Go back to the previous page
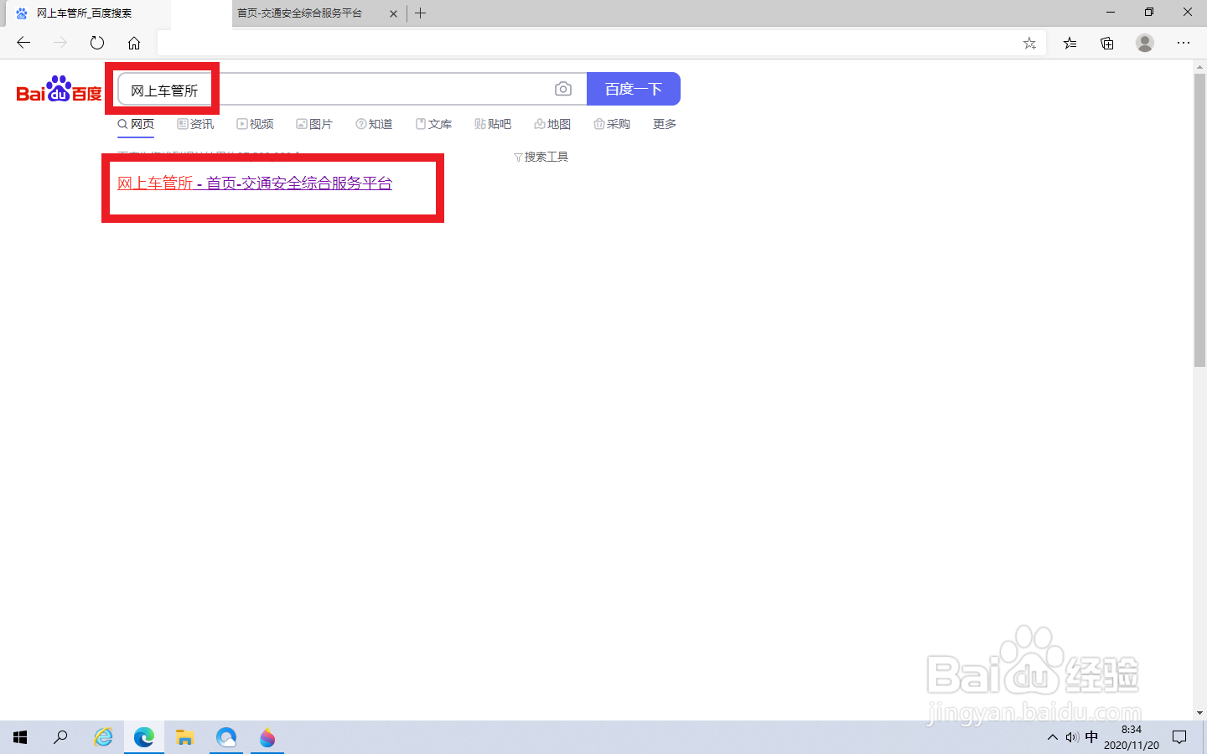 tap(23, 43)
